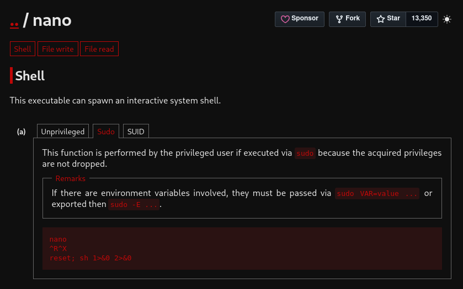Screen dimensions: 463x289
Task: Click the sudo -E code snippet
Action: click(x=134, y=204)
